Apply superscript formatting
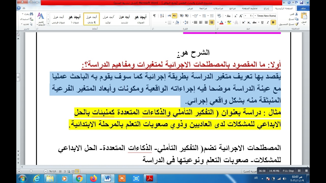Screen dimensions: 326x183 (243, 22)
